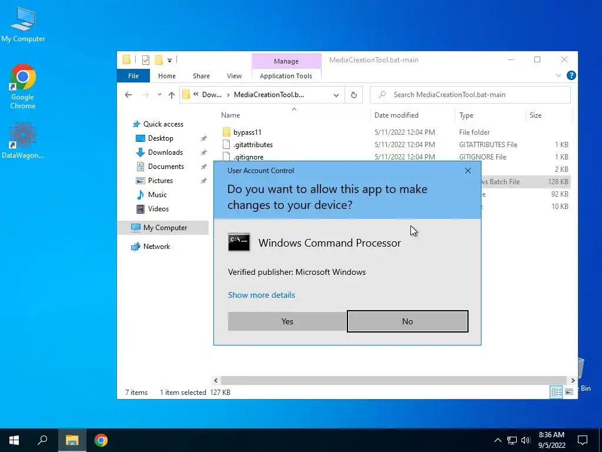Viewport: 602px width, 452px height.
Task: Click the file's 128 KB size cell
Action: tap(558, 182)
